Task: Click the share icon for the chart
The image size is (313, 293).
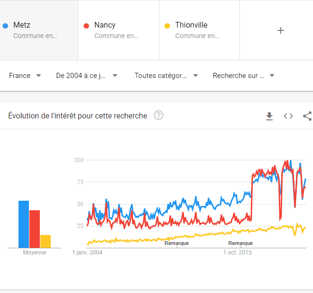Action: point(307,116)
